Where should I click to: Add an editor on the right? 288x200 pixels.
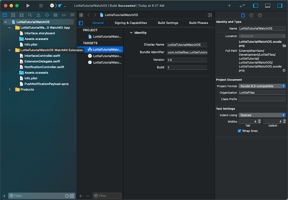(x=210, y=15)
